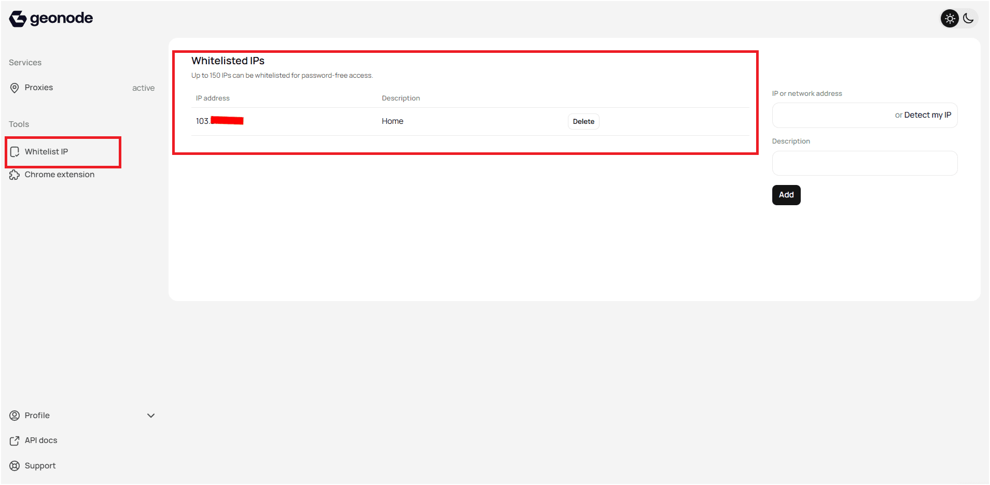Screen dimensions: 990x485
Task: Click the Chrome extension puzzle icon
Action: (15, 175)
